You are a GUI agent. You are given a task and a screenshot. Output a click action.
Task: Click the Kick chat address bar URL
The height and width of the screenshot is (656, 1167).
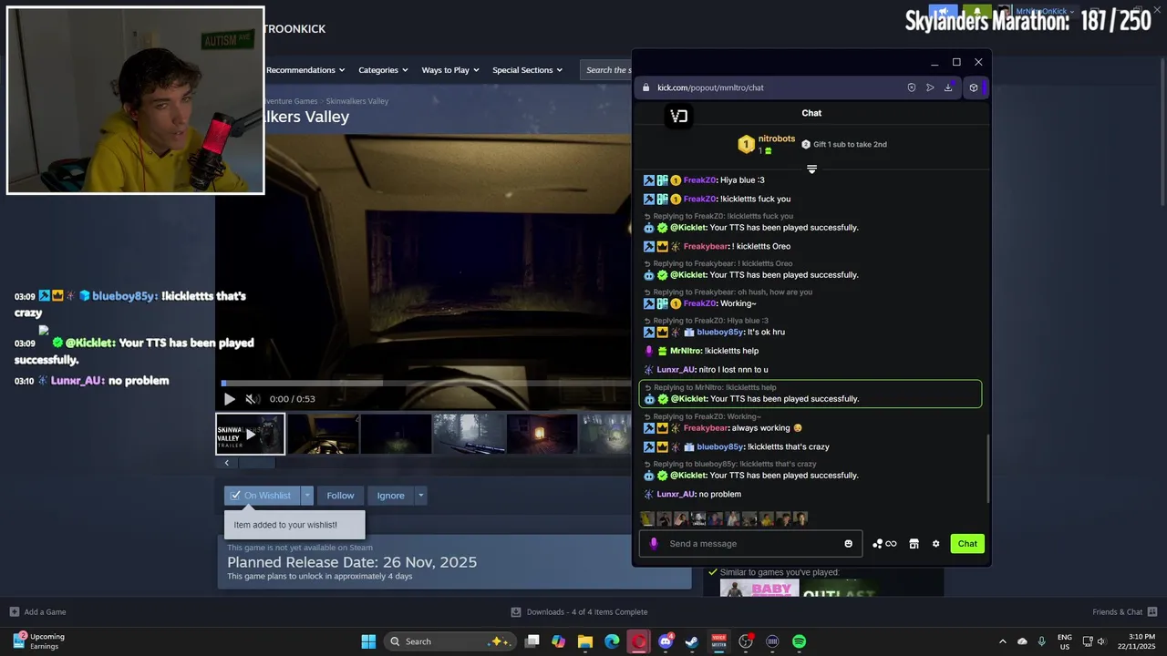coord(710,87)
